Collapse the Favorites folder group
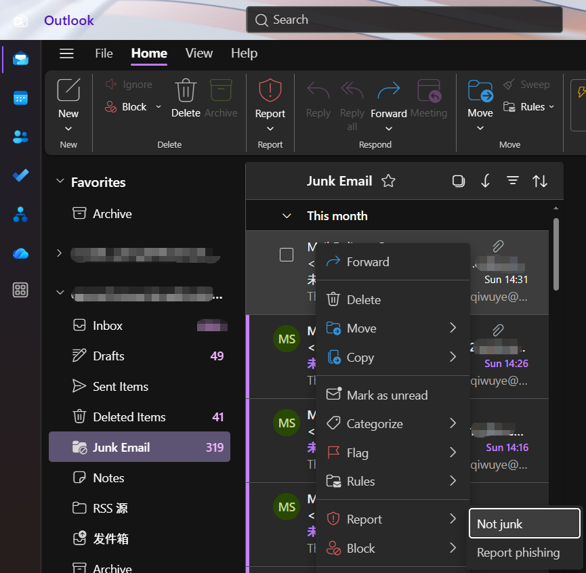Viewport: 586px width, 573px height. [60, 182]
